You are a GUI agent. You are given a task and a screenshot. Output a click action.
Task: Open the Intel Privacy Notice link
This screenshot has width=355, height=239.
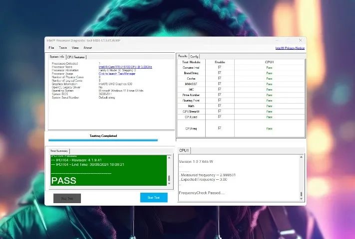(x=290, y=48)
